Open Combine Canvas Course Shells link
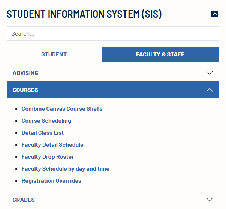The height and width of the screenshot is (209, 226). click(62, 109)
